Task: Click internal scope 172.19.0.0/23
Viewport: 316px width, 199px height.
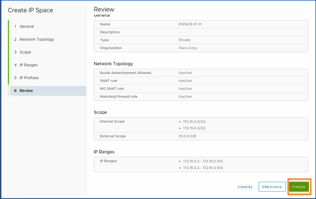Action: 194,128
